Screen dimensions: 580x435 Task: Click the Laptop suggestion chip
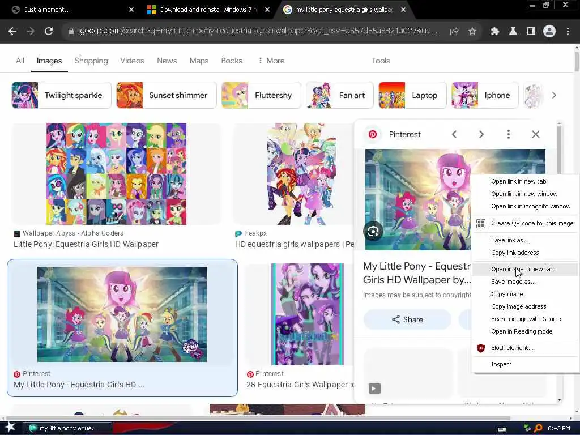pos(412,95)
